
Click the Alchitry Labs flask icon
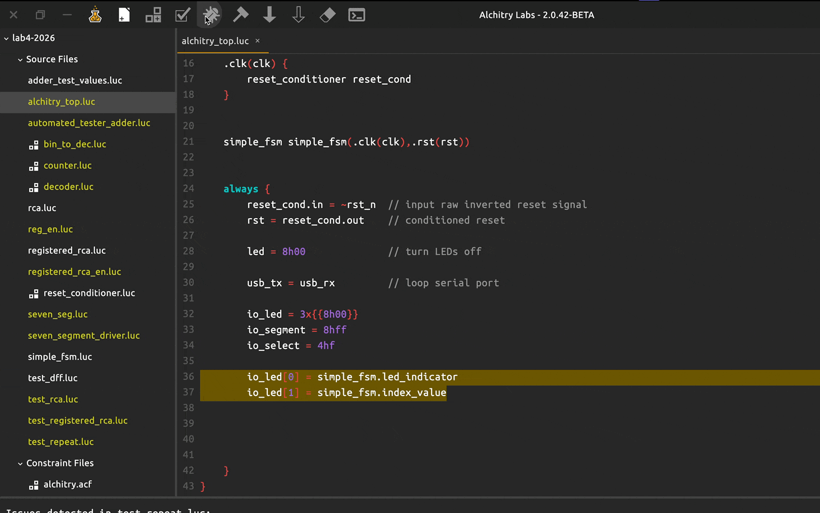95,15
